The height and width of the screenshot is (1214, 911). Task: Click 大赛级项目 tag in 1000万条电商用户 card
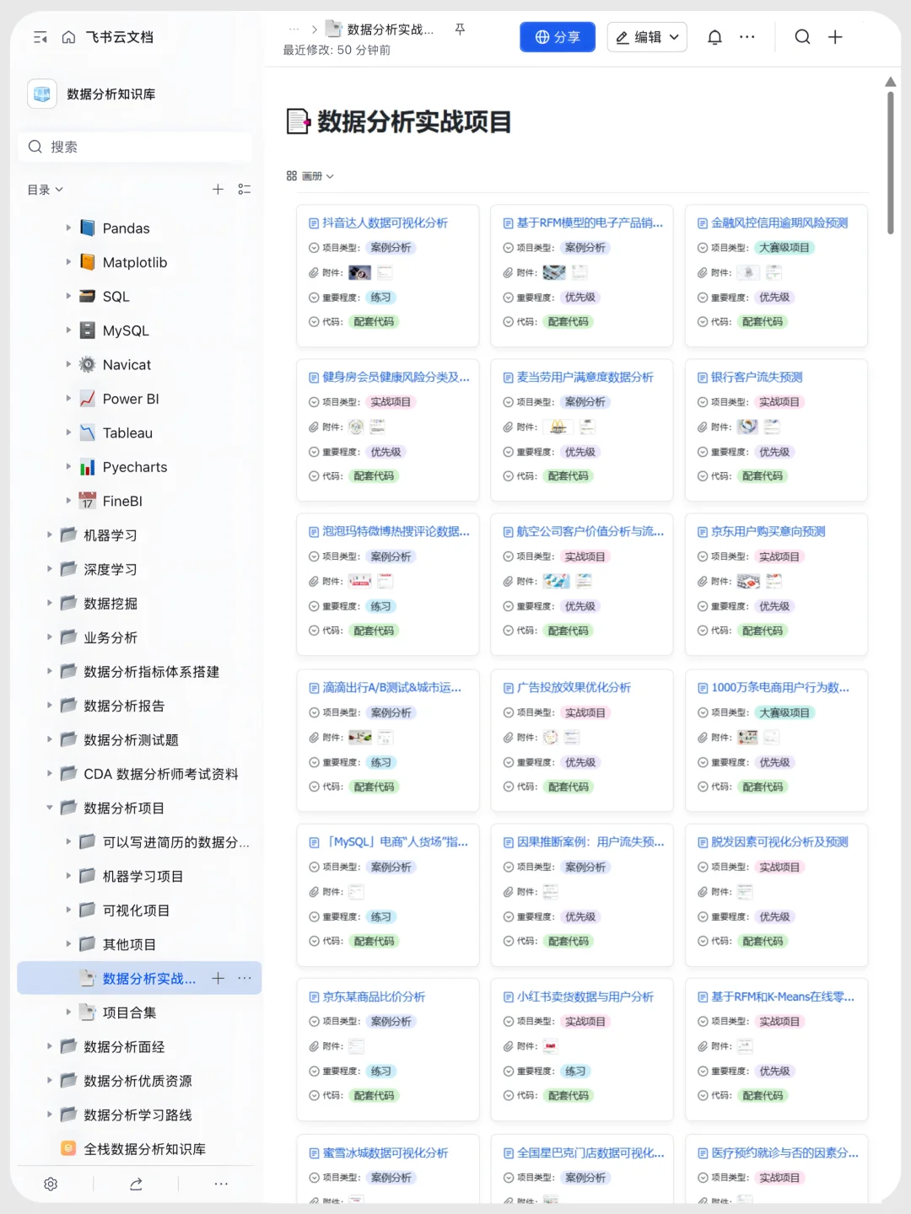coord(784,712)
